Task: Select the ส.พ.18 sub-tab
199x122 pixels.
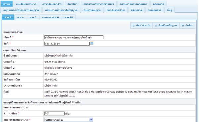Action: [x=69, y=17]
